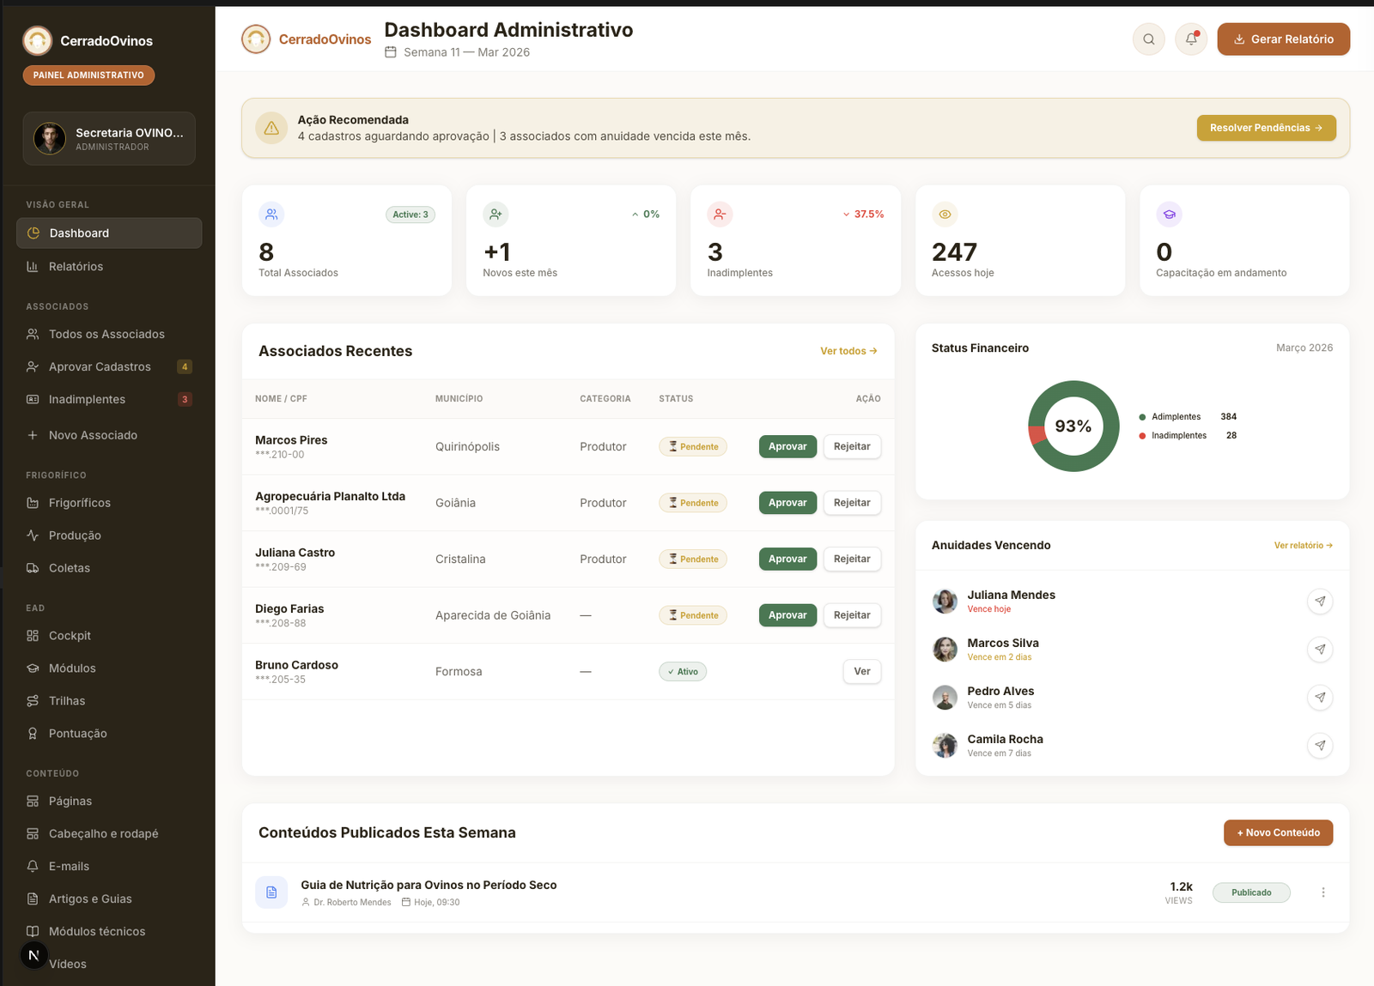Open Todos os Associados menu item
This screenshot has height=986, width=1374.
coord(109,335)
